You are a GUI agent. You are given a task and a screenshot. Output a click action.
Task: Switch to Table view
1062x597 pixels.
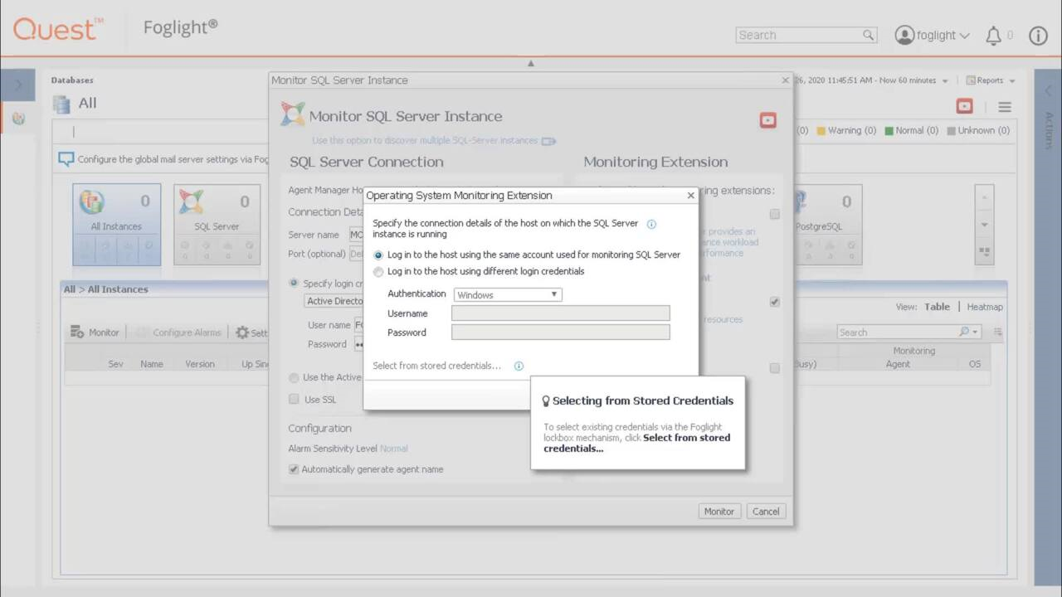937,307
